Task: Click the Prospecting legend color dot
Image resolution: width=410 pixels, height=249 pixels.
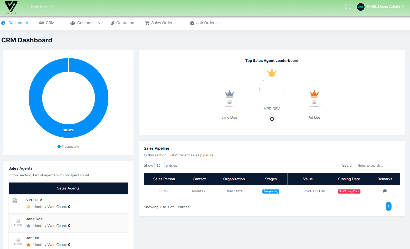Action: tap(59, 147)
